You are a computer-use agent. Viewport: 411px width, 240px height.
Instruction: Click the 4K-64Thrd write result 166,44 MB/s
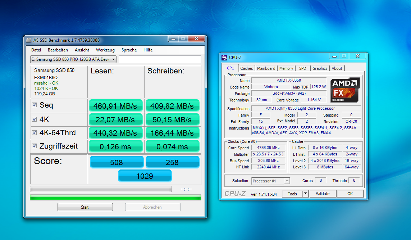pos(172,133)
